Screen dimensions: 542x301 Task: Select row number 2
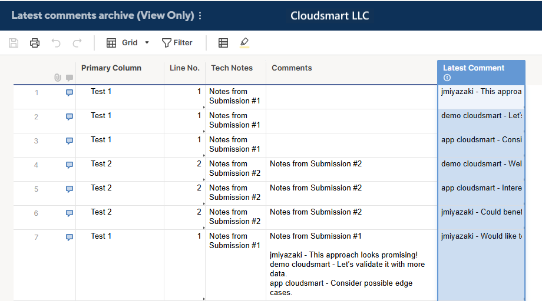coord(37,117)
